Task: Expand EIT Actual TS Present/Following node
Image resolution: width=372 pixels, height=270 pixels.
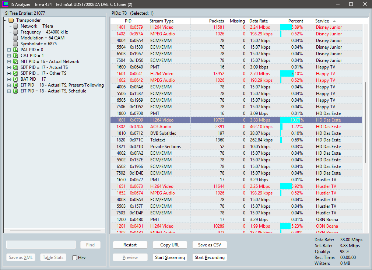Action: point(9,85)
